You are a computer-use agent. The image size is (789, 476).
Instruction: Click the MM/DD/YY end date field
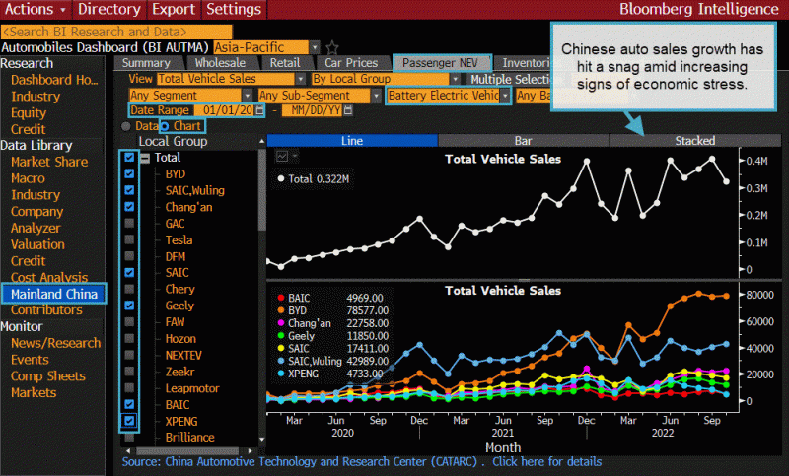coord(312,110)
